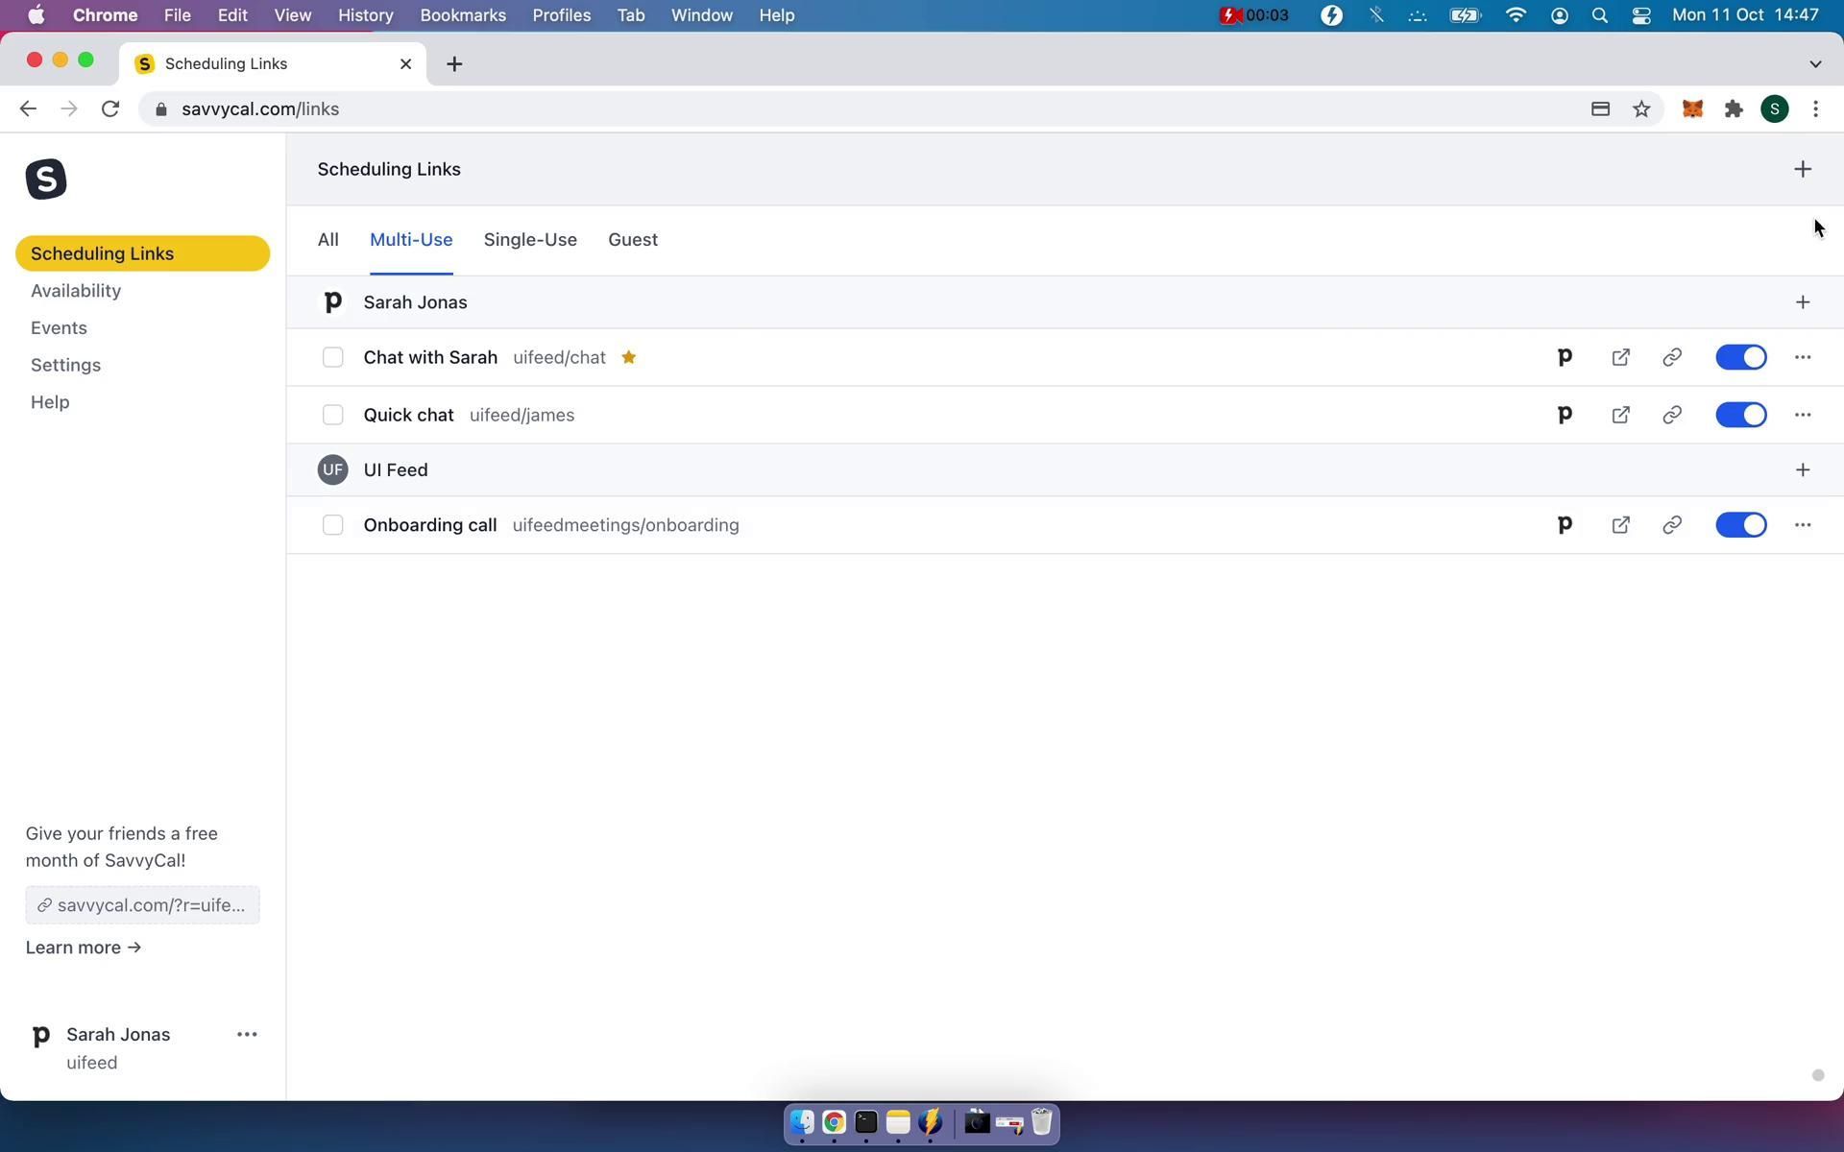Screen dimensions: 1844x1152
Task: Open Sarah Jonas account options menu
Action: coord(247,1034)
